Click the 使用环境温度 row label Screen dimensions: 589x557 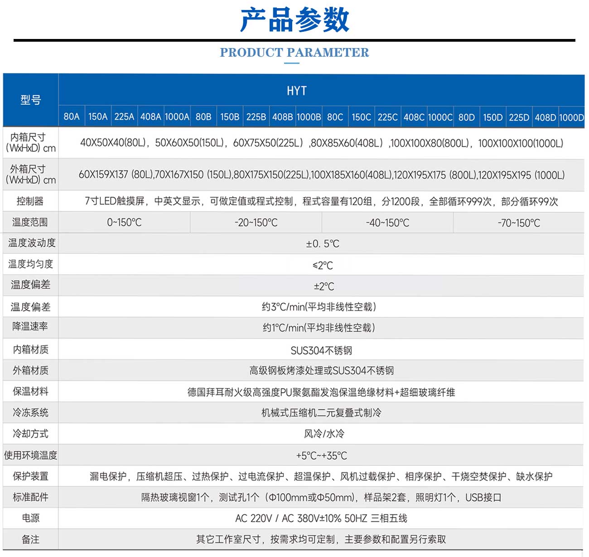[30, 455]
